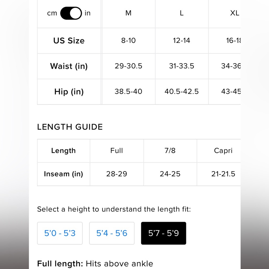Image resolution: width=269 pixels, height=269 pixels.
Task: Click the 31-33.5 waist cell
Action: (x=182, y=66)
